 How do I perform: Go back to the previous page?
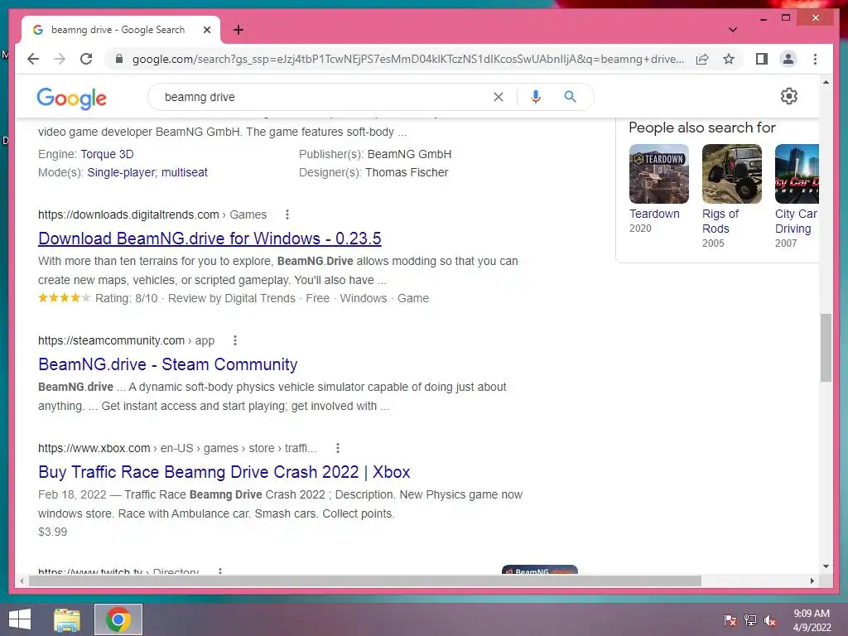tap(33, 59)
